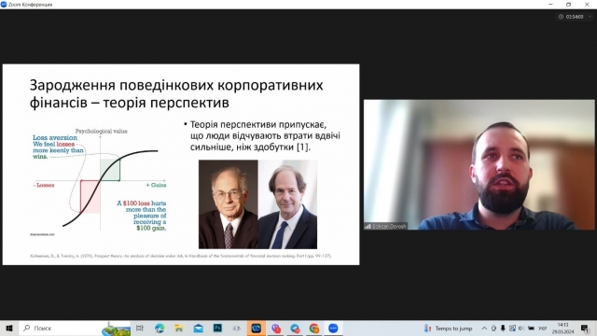Screen dimensions: 597x336
Task: Restore down the Zoom Конференция window
Action: [568, 4]
